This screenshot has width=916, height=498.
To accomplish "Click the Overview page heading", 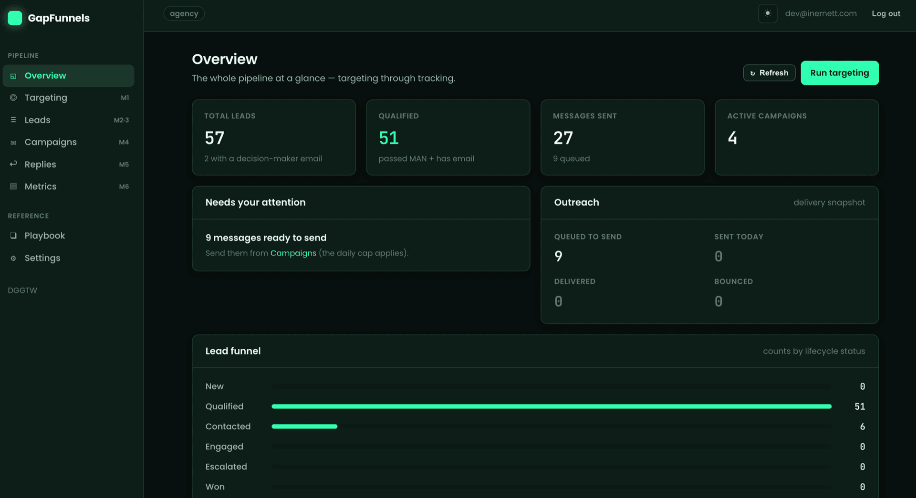I will click(225, 59).
